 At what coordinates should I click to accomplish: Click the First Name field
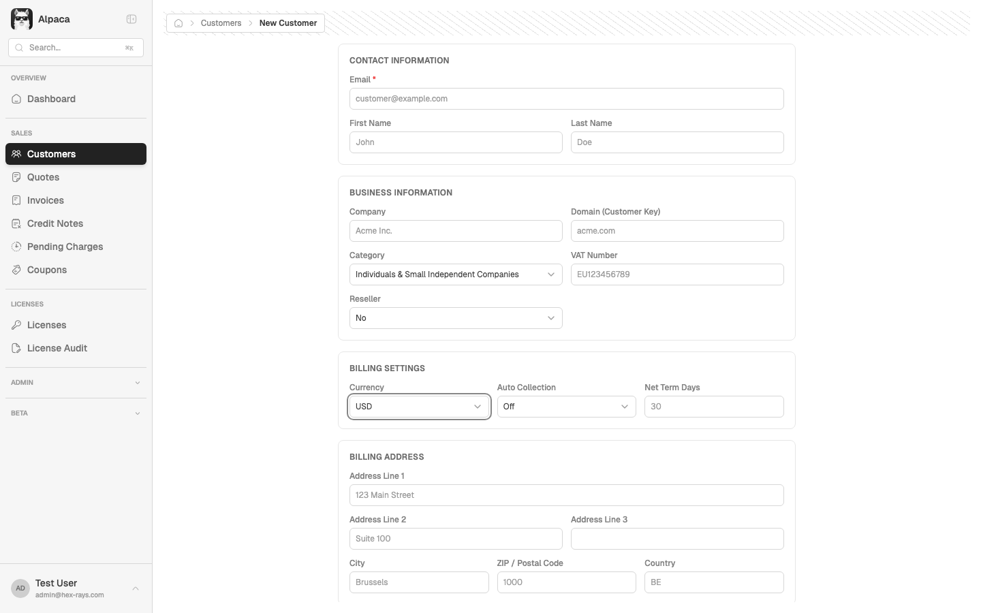coord(456,142)
